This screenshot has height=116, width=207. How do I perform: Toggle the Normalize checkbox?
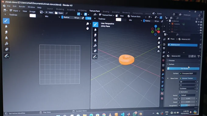(180, 92)
